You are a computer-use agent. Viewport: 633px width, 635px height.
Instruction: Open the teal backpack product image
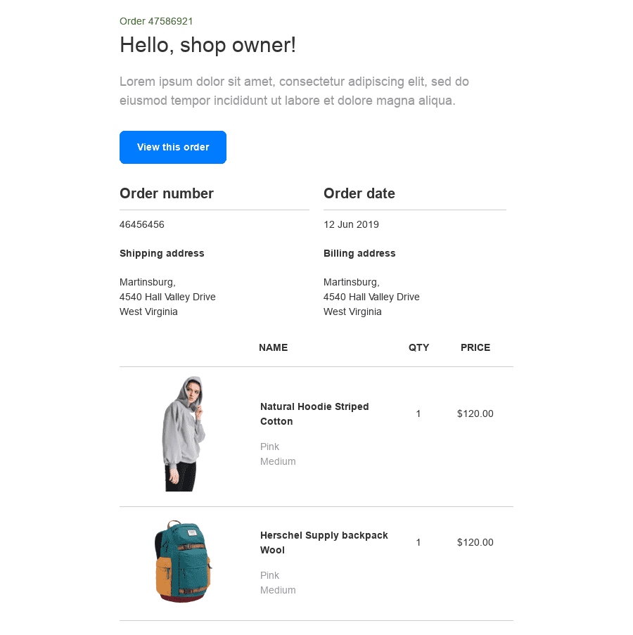point(183,562)
